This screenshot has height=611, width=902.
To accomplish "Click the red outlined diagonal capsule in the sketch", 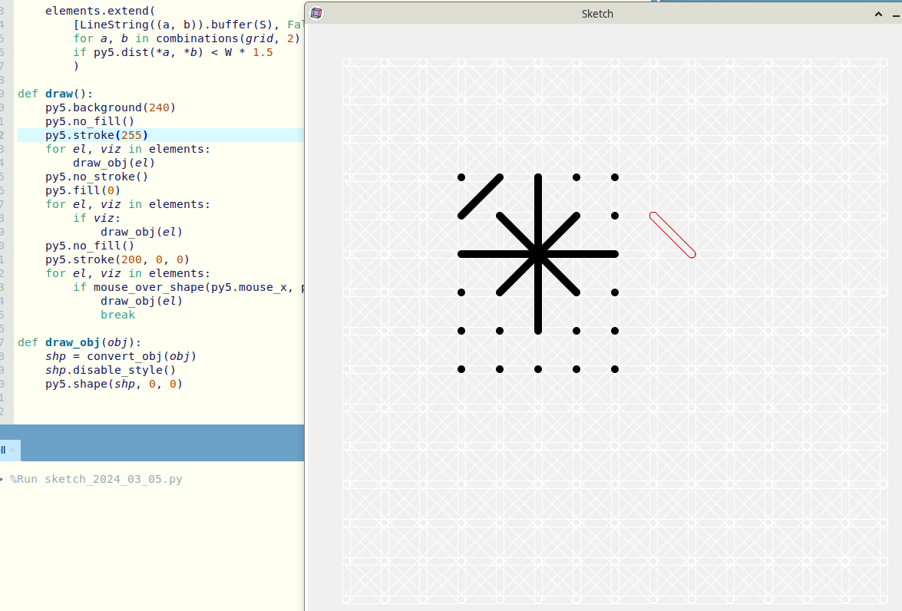I will coord(672,236).
